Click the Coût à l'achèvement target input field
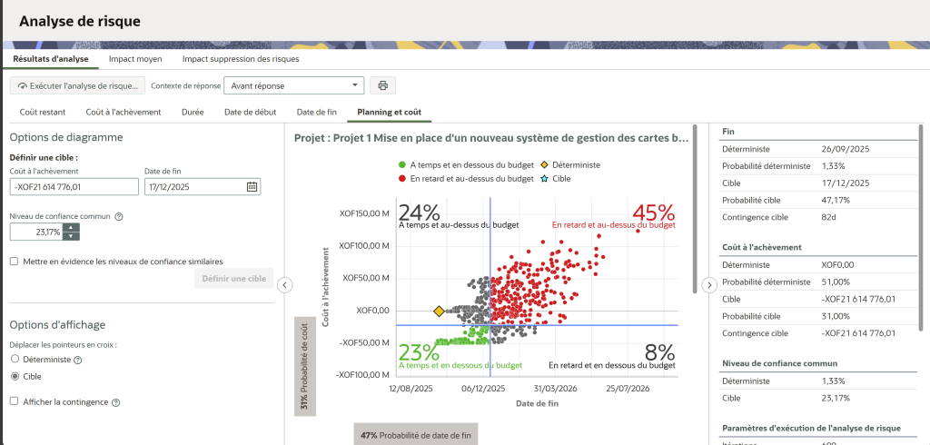The height and width of the screenshot is (445, 930). (73, 187)
